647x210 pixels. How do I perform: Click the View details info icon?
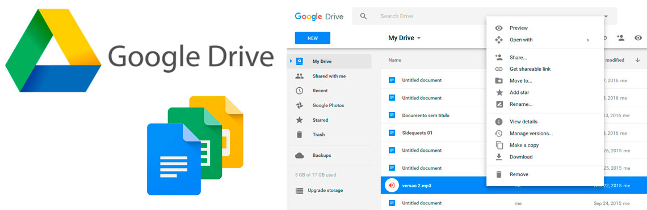[x=499, y=122]
